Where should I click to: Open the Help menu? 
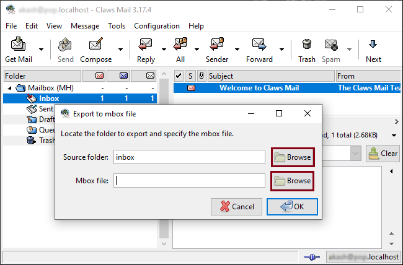[x=196, y=26]
